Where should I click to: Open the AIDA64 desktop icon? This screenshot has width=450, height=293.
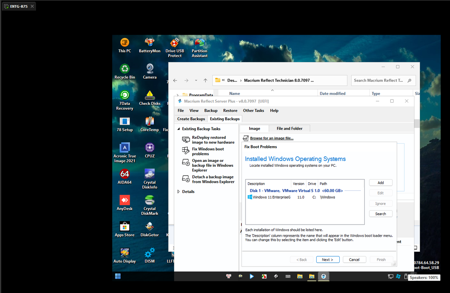(x=125, y=177)
